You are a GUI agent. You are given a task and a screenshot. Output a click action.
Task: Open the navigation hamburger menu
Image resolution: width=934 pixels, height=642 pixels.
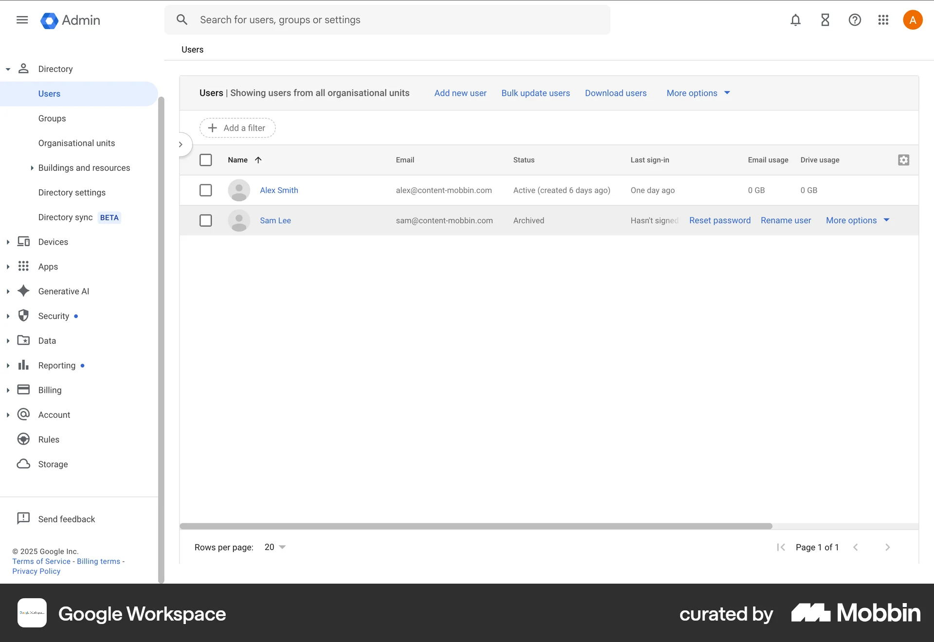click(x=22, y=20)
